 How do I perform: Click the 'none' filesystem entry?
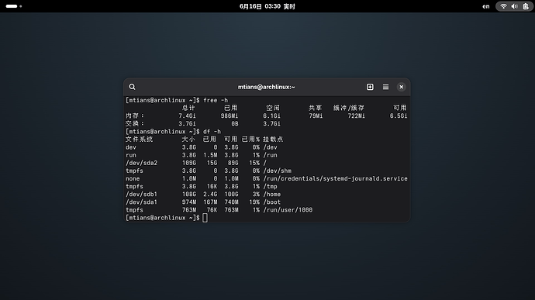point(133,178)
